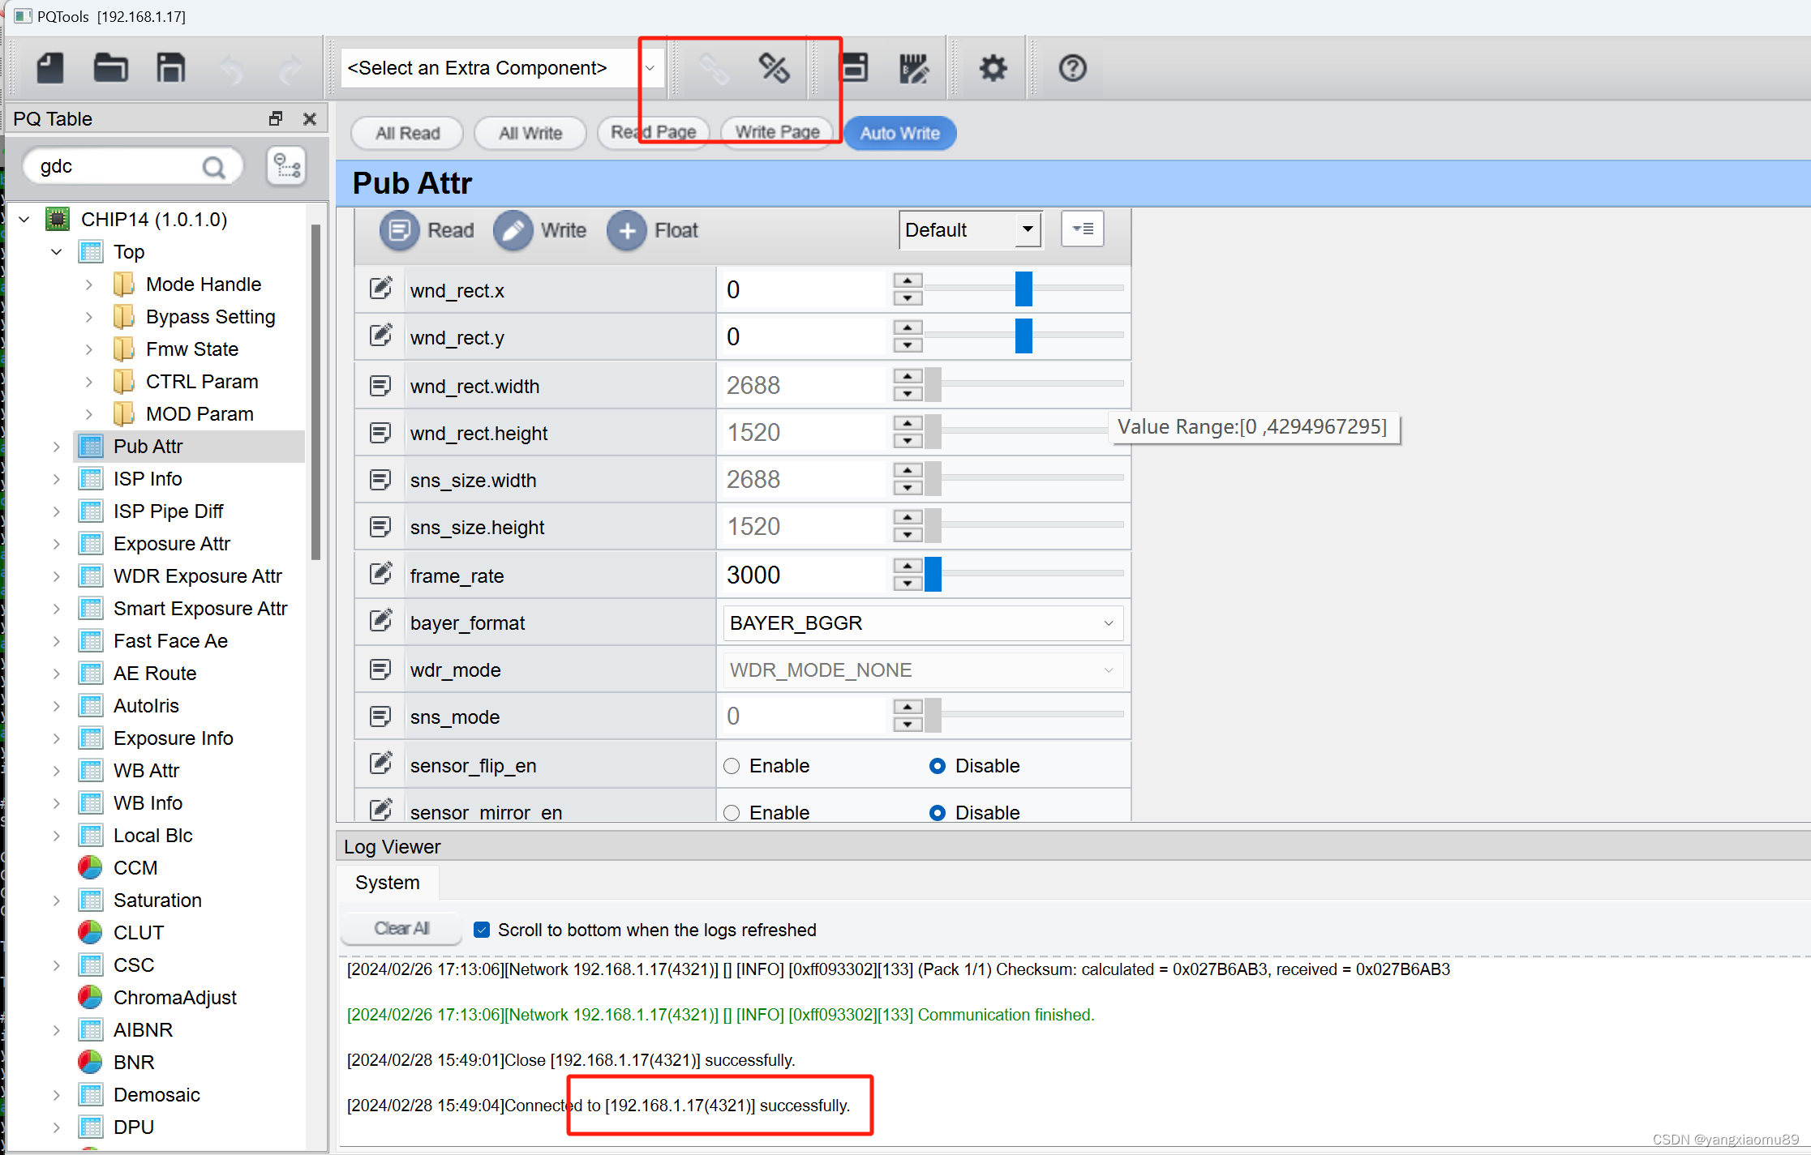Select Disable radio for sensor_mirror_en
The image size is (1811, 1155).
[938, 812]
